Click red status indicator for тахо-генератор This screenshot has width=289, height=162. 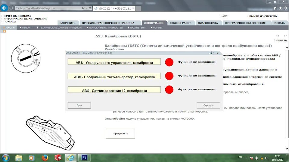click(169, 76)
